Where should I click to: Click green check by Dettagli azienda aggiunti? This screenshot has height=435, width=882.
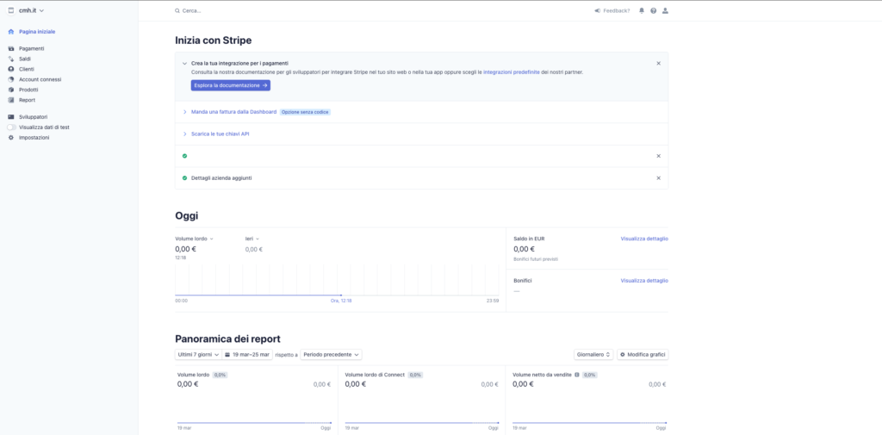184,177
